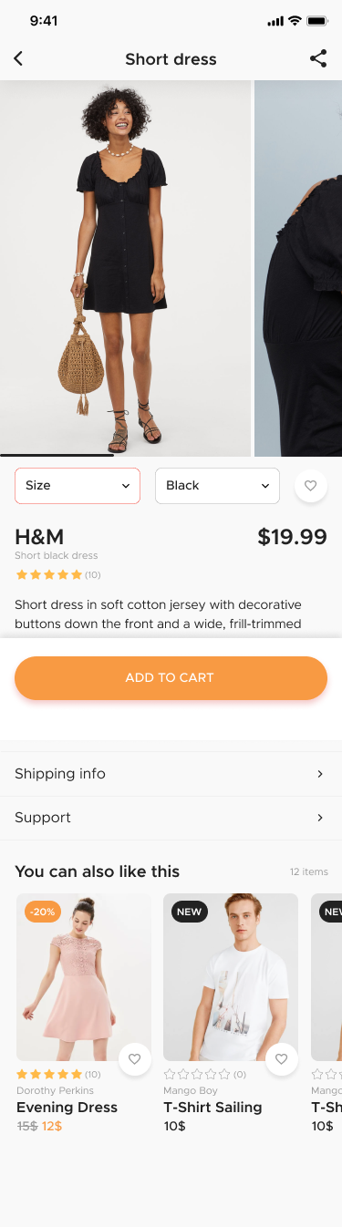The image size is (342, 1227).
Task: Open the Size dropdown
Action: tap(78, 486)
